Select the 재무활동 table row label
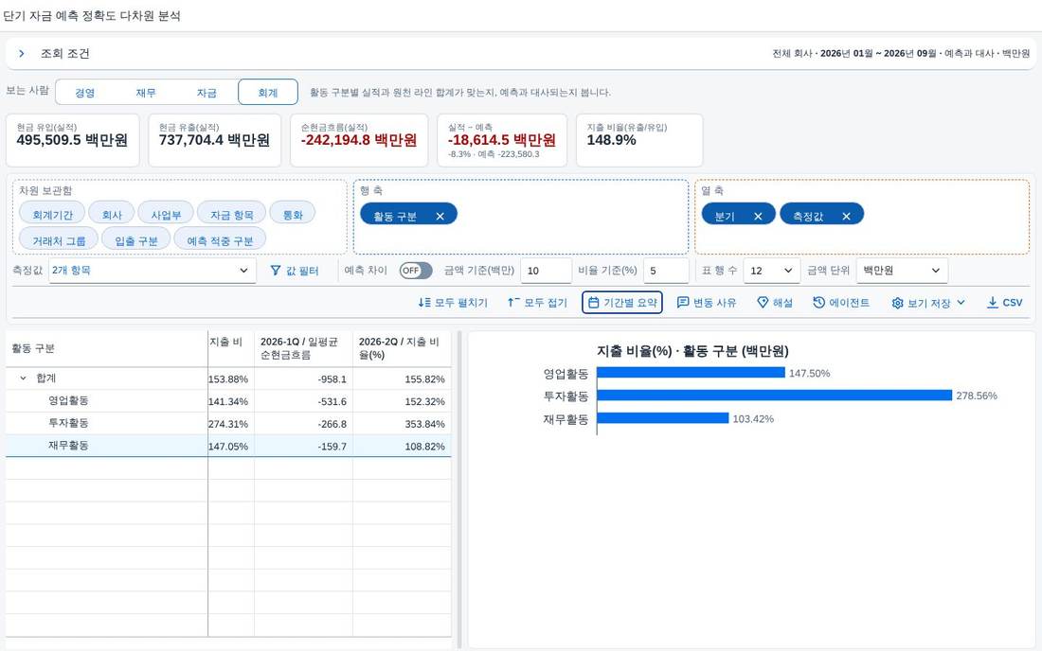This screenshot has height=651, width=1042. [68, 446]
